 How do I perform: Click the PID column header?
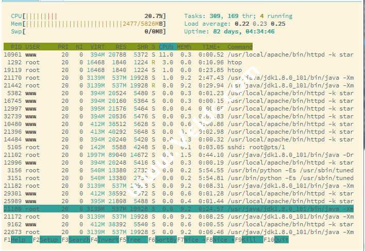(15, 47)
